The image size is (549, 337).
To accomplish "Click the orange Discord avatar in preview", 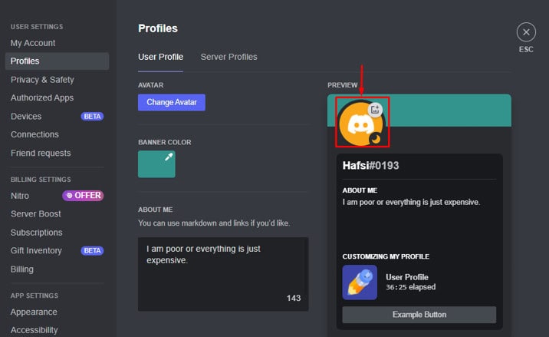I will [x=360, y=124].
